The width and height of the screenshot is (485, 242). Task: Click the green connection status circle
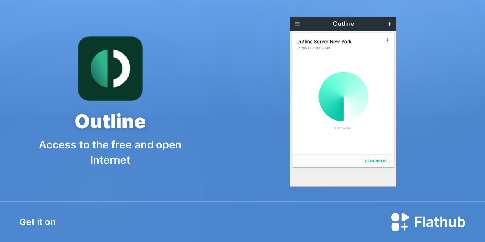point(343,97)
